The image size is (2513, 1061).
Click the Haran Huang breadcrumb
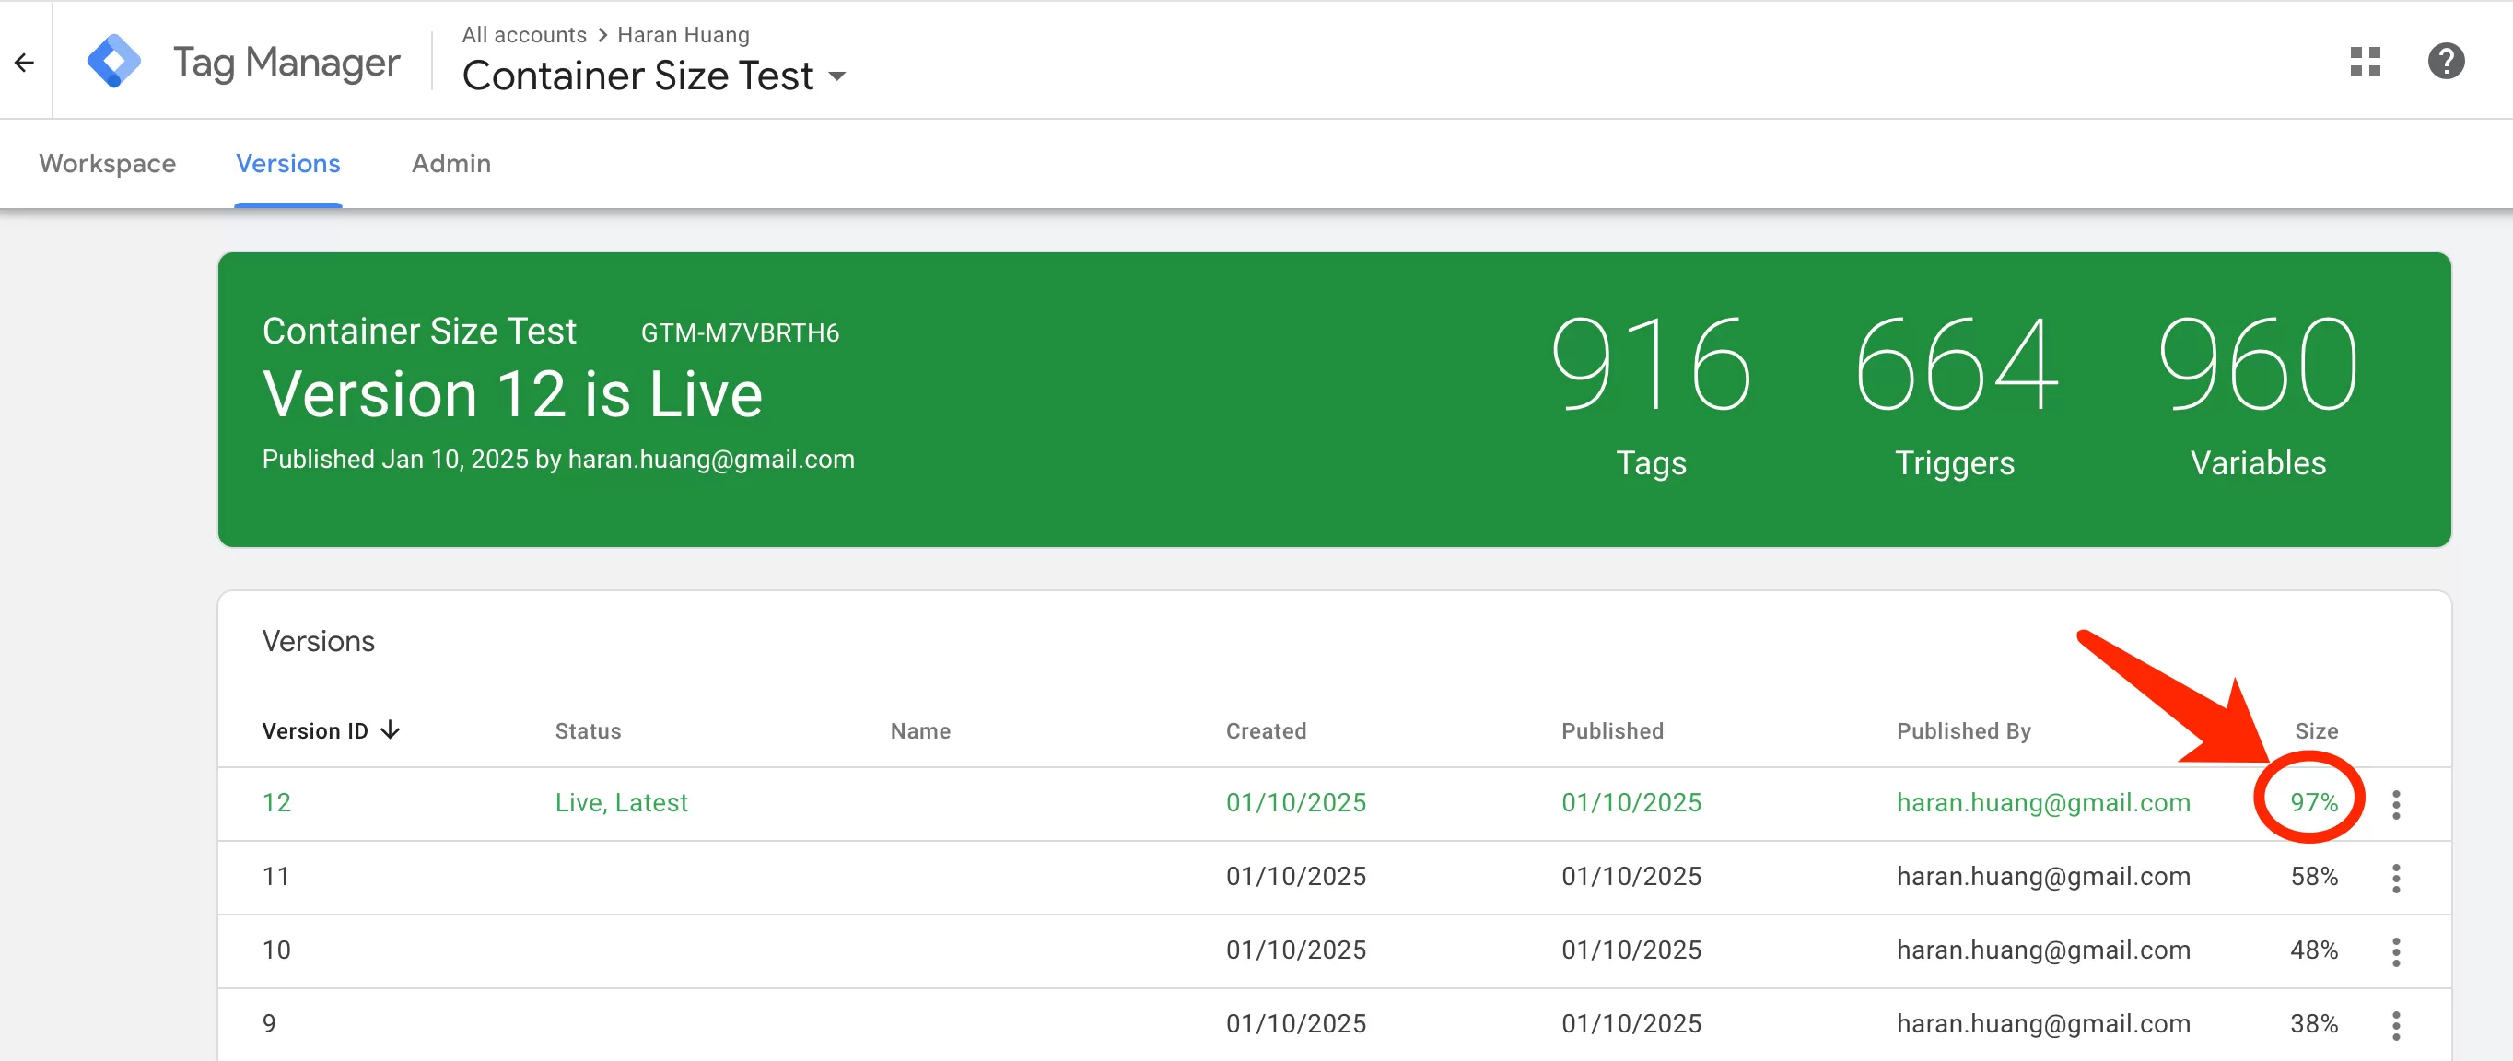click(x=683, y=35)
